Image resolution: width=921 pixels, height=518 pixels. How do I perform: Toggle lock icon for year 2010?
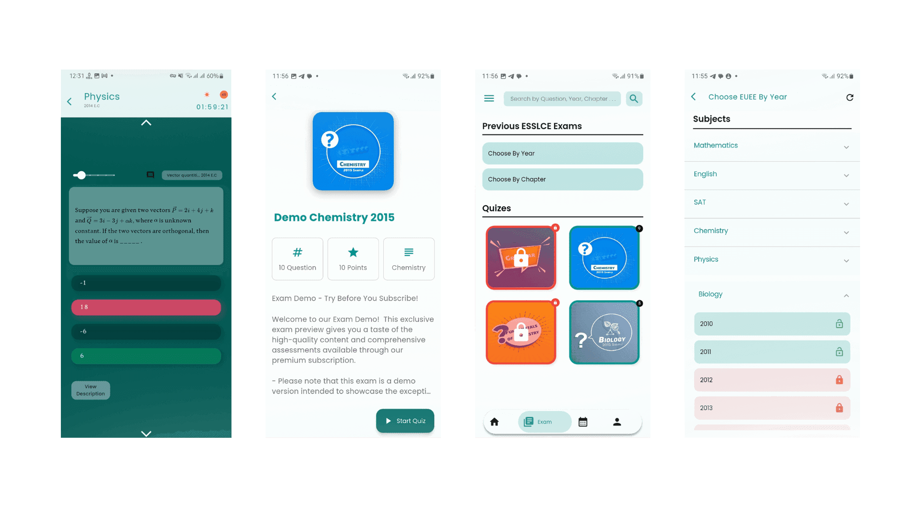pyautogui.click(x=839, y=323)
